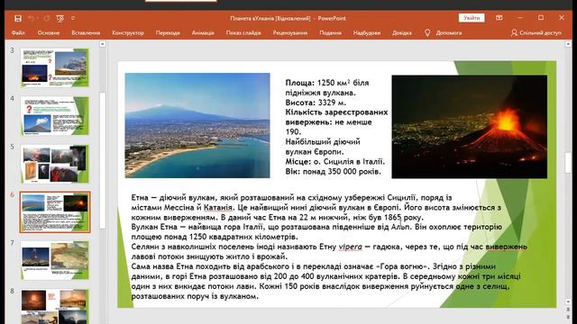Click the Redo icon in title bar
Viewport: 577px width, 324px height.
click(46, 18)
